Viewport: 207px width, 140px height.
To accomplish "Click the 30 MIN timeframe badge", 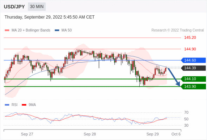I will coord(37,7).
